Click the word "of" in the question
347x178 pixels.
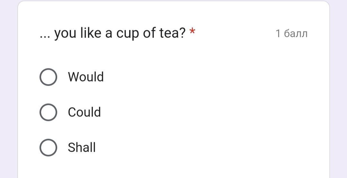coord(149,33)
